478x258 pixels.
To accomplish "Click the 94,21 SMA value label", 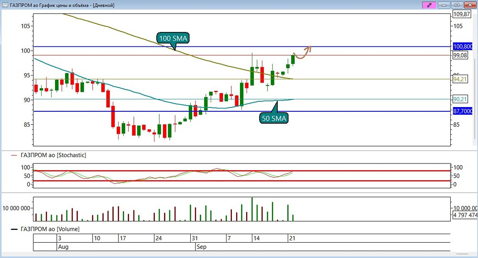I will click(460, 79).
